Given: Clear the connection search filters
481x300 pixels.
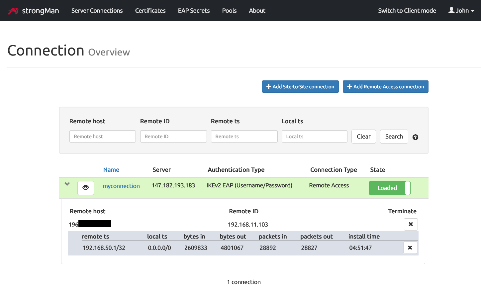Looking at the screenshot, I should tap(363, 136).
